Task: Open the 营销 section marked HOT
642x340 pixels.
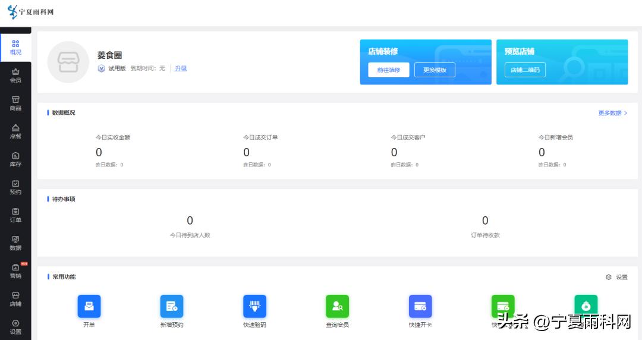Action: click(x=15, y=270)
